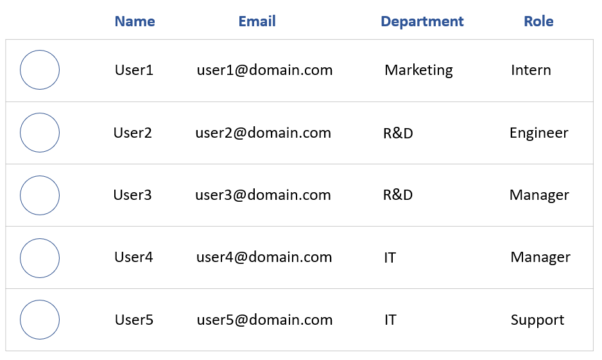
Task: Click the user3@domain.com email cell
Action: 263,195
